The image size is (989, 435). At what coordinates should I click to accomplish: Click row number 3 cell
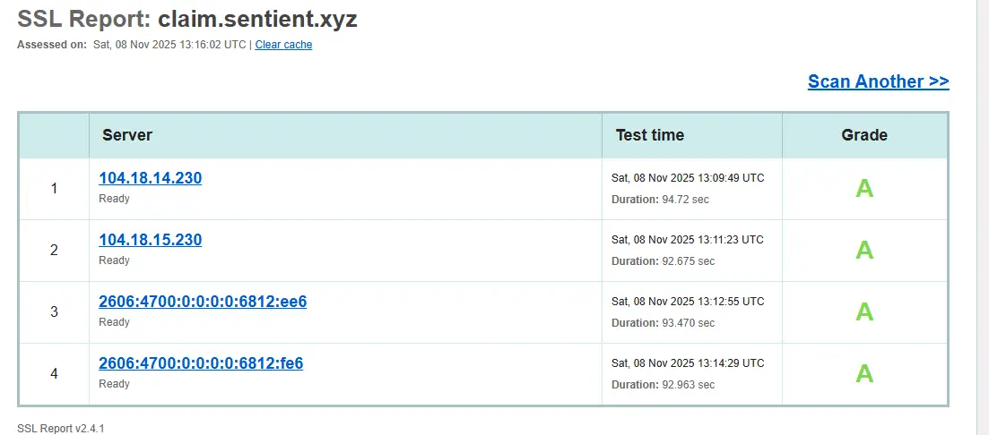[54, 311]
